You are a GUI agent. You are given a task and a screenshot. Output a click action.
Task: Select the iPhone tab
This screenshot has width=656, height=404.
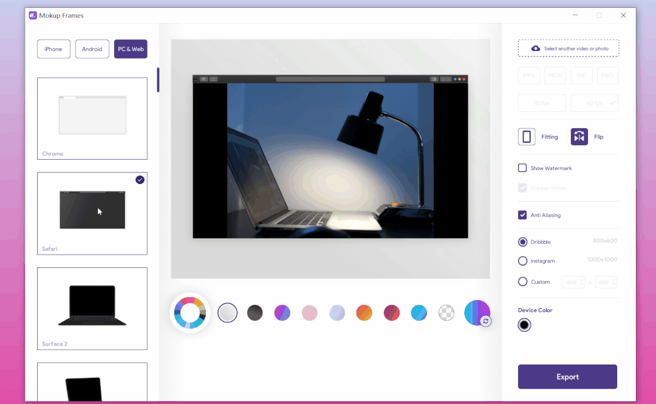click(53, 49)
